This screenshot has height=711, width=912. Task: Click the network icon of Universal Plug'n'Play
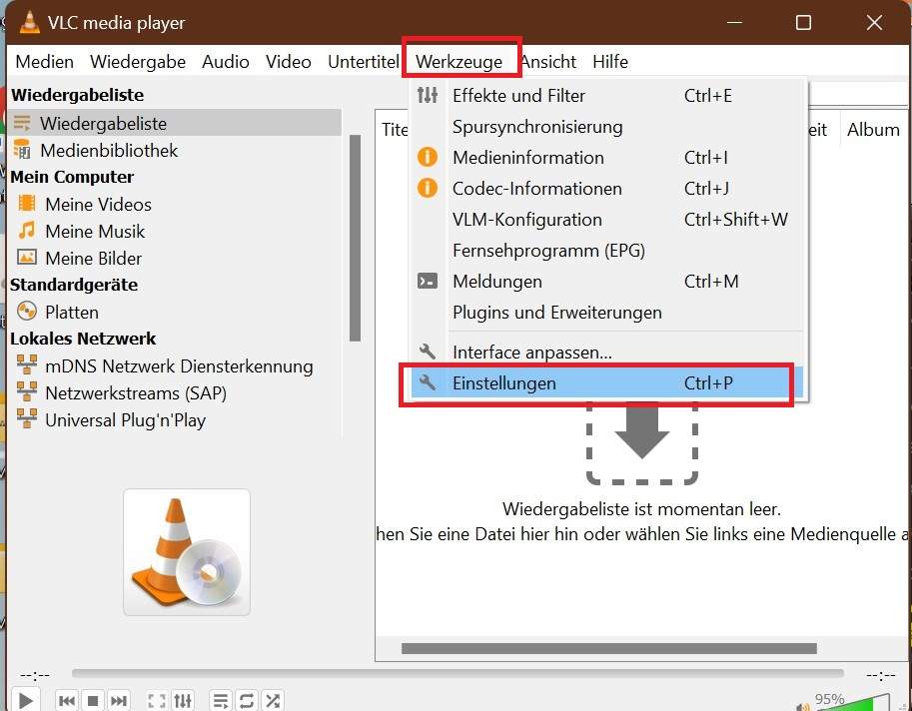pos(27,418)
